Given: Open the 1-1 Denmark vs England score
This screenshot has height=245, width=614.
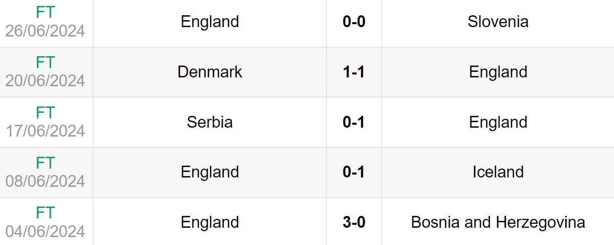Looking at the screenshot, I should 354,72.
